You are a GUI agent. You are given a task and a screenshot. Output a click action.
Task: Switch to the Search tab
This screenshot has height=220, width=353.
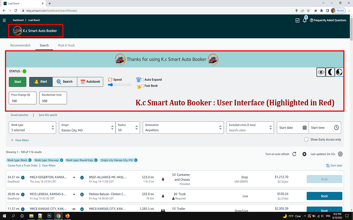click(x=44, y=45)
